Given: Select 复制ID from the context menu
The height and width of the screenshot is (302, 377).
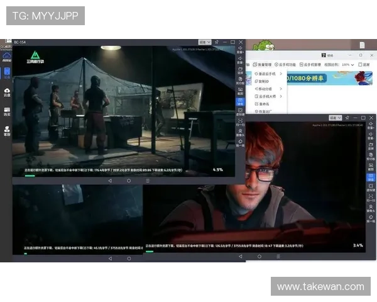Looking at the screenshot, I should (x=263, y=81).
